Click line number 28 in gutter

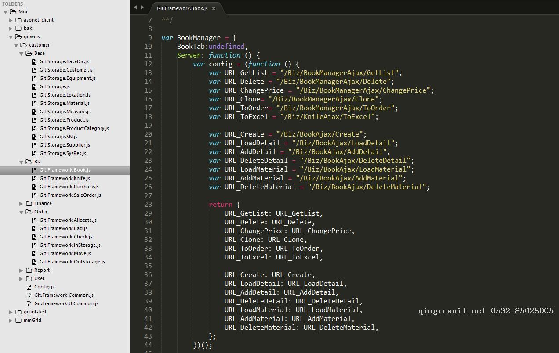(x=148, y=205)
